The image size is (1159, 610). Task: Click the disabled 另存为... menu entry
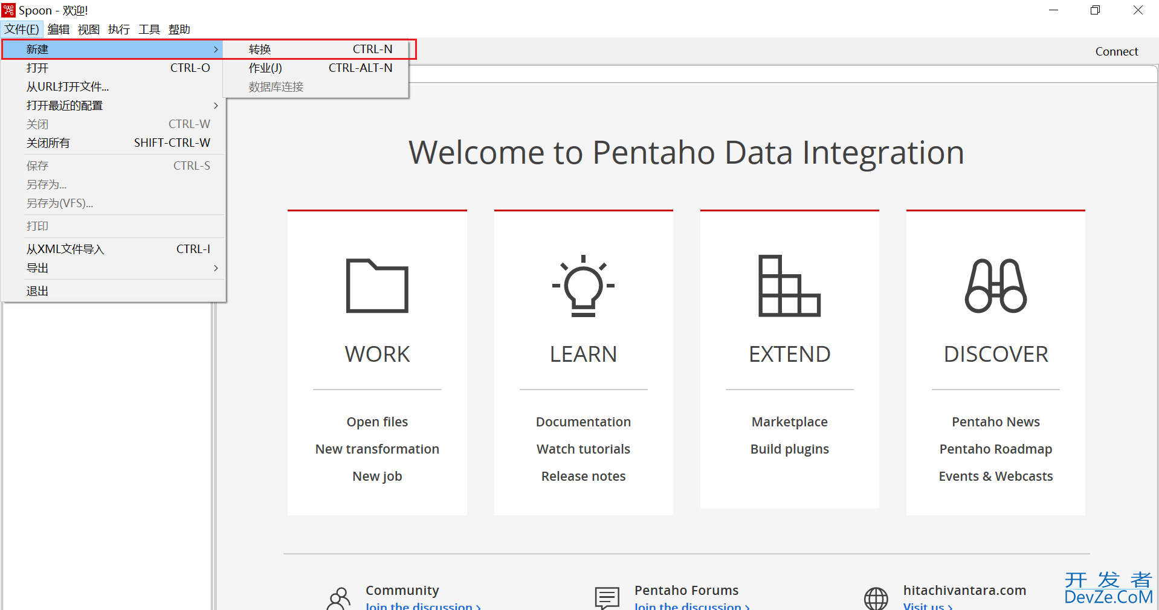(x=113, y=185)
